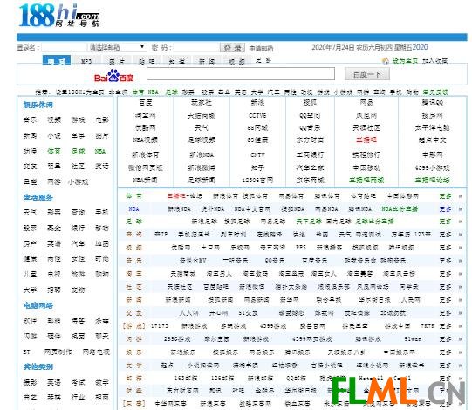The image size is (472, 410).
Task: Click 17173 in the 游戏 row
Action: (160, 326)
